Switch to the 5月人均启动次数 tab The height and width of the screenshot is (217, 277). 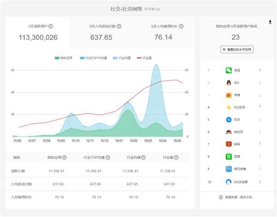105,32
